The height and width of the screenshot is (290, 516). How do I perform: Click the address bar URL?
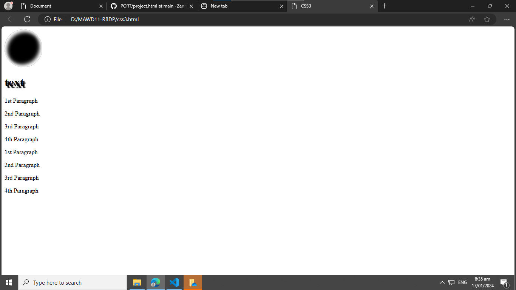coord(105,19)
